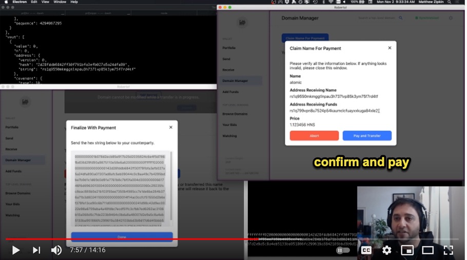Open the Window menu in menu bar
This screenshot has width=467, height=260.
pyautogui.click(x=60, y=2)
